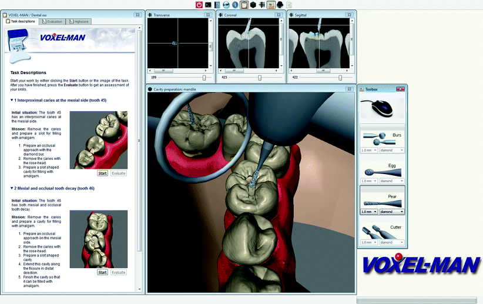Image resolution: width=483 pixels, height=304 pixels.
Task: Click the red power icon in top toolbar
Action: [x=200, y=5]
